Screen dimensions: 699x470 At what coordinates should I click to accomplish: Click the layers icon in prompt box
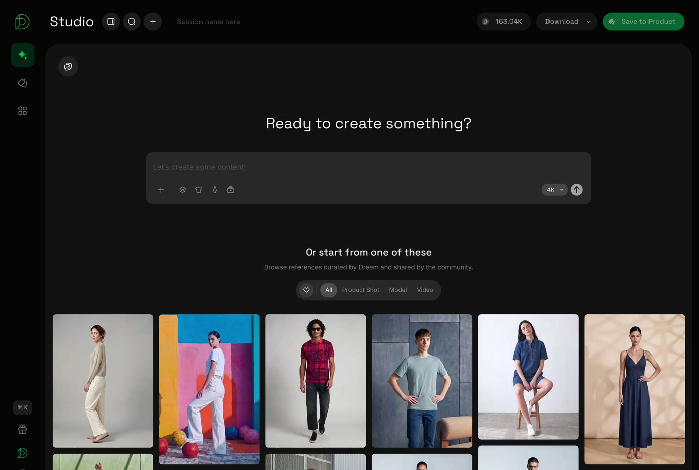pyautogui.click(x=183, y=190)
